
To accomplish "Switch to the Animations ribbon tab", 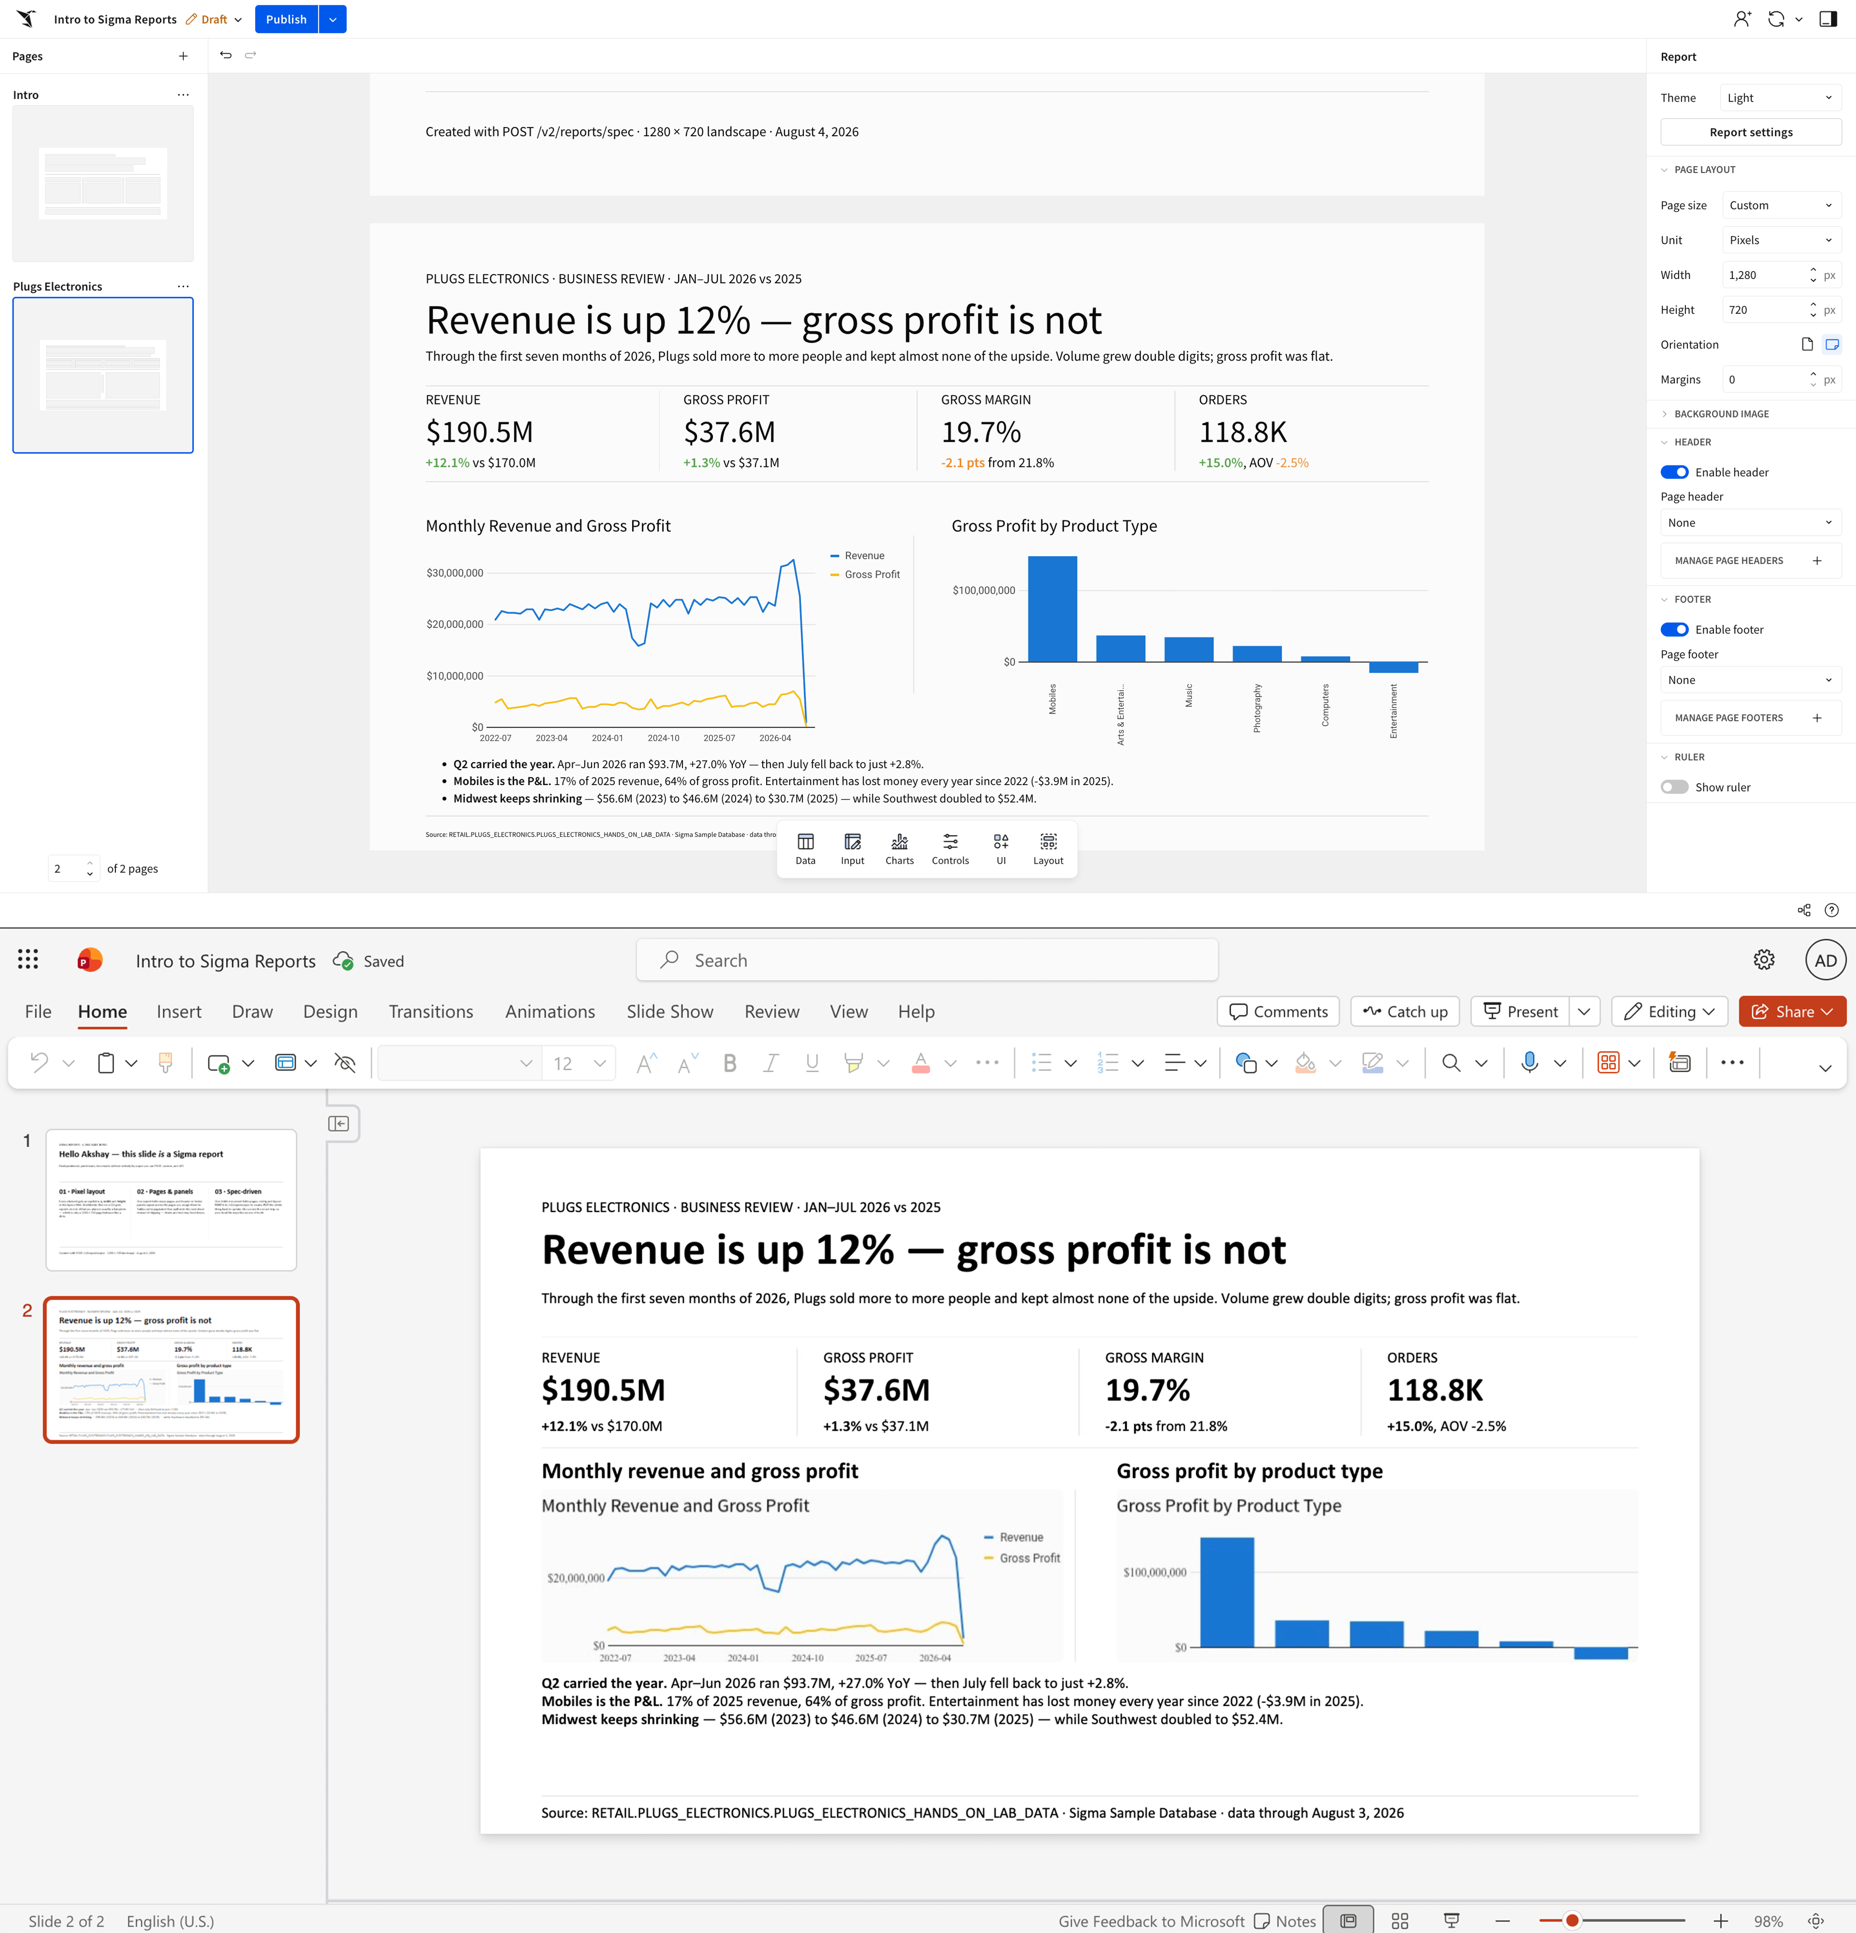I will coord(551,1011).
